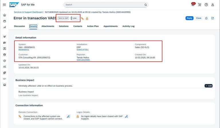Open notifications bell with 211 badge
This screenshot has width=220, height=128.
[x=193, y=4]
